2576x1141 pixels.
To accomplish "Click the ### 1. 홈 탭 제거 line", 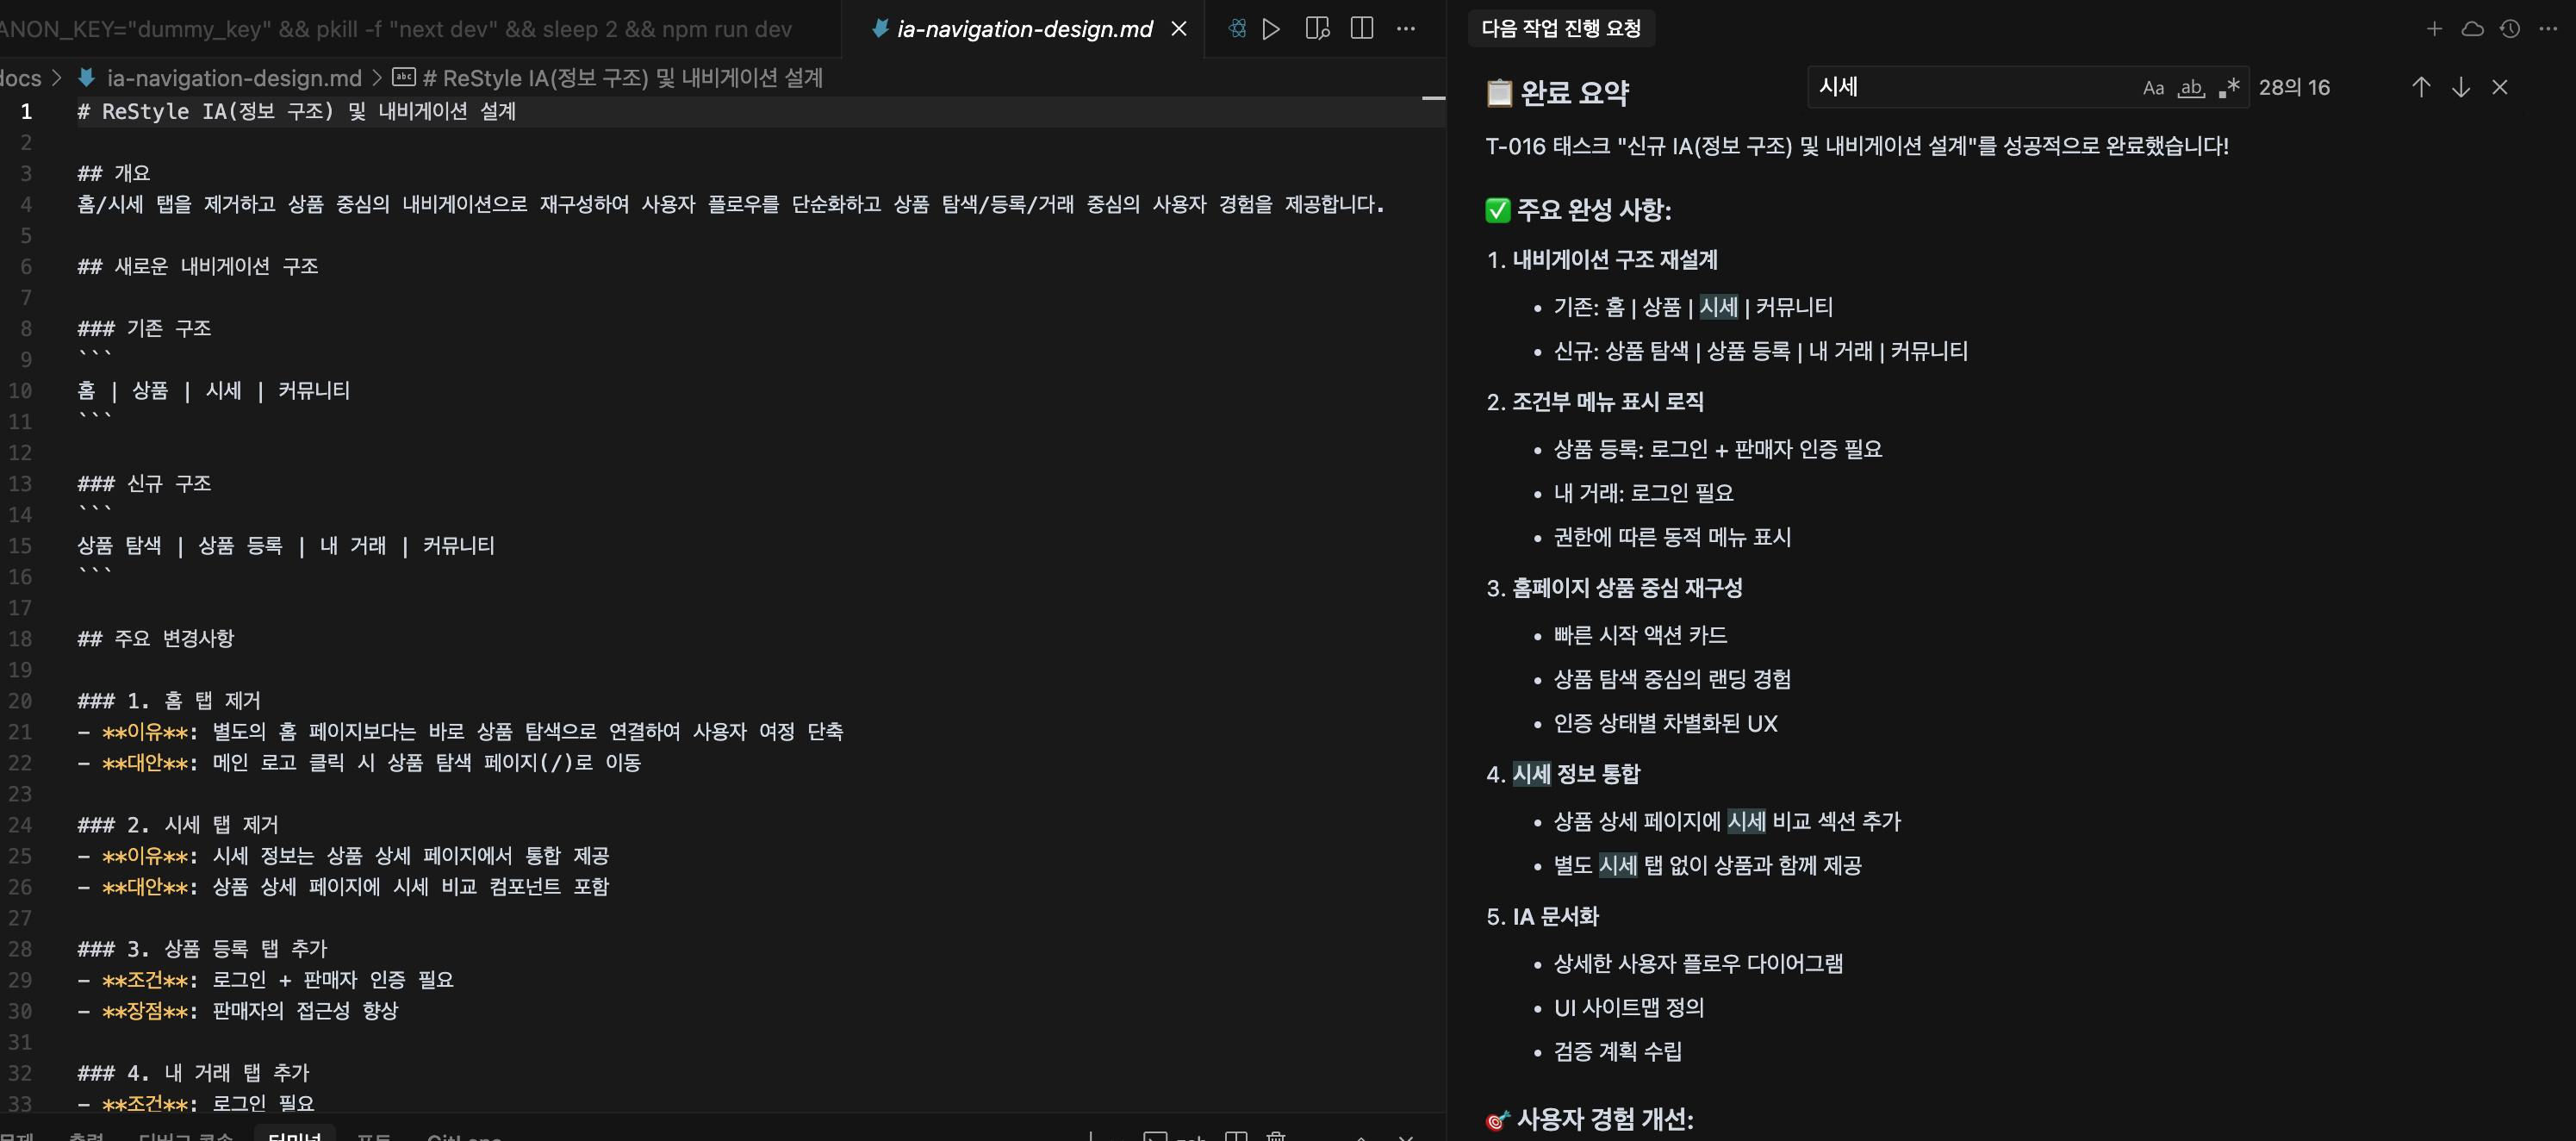I will click(169, 700).
